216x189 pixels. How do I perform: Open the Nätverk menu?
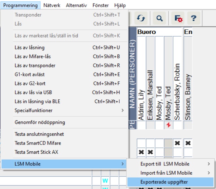tap(52, 6)
